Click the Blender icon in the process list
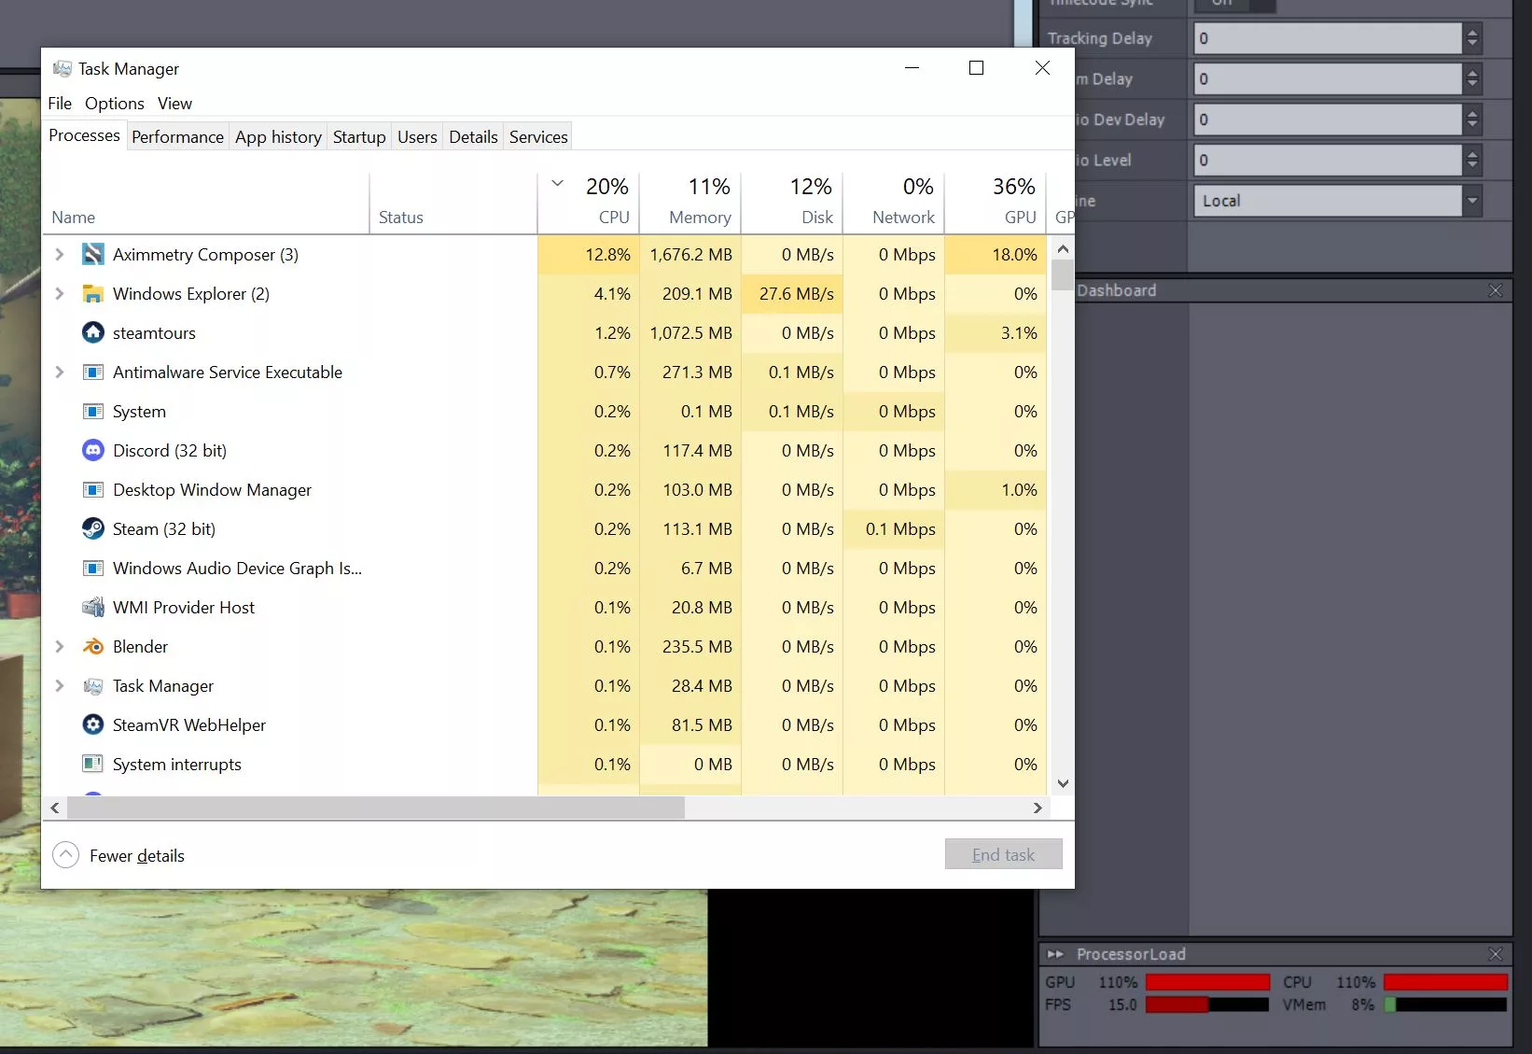Screen dimensions: 1532x1054 pyautogui.click(x=93, y=646)
